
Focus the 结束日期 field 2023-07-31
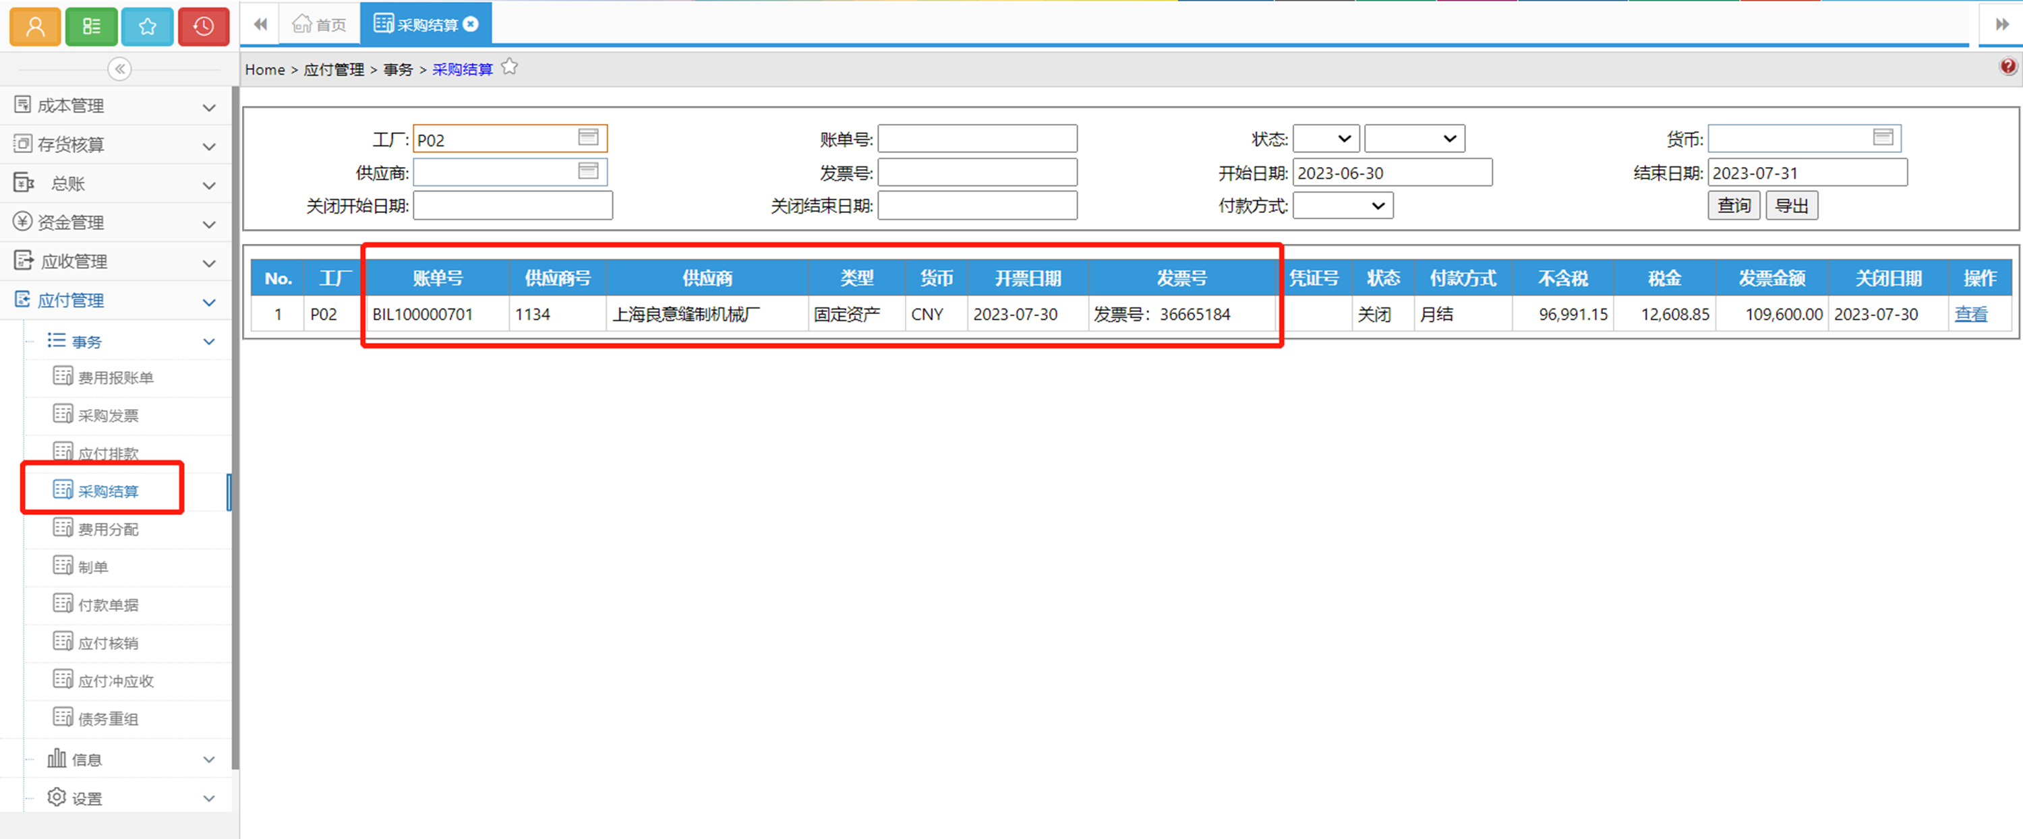coord(1808,172)
